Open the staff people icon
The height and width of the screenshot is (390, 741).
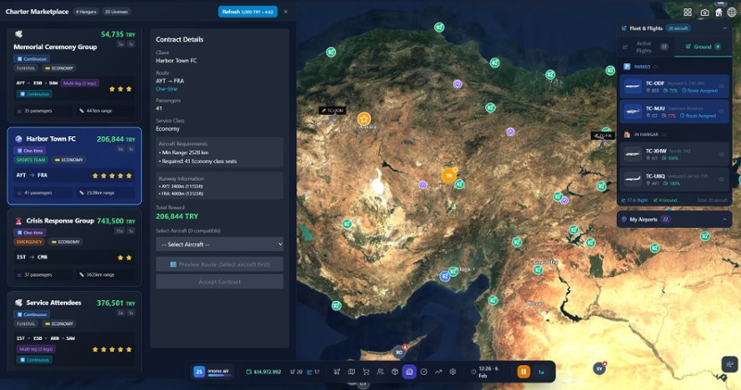point(381,371)
